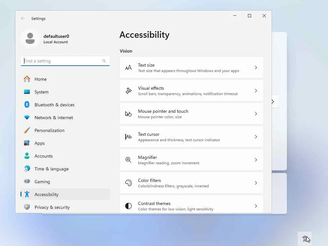
Task: Click the Text cursor Ab icon
Action: click(128, 137)
